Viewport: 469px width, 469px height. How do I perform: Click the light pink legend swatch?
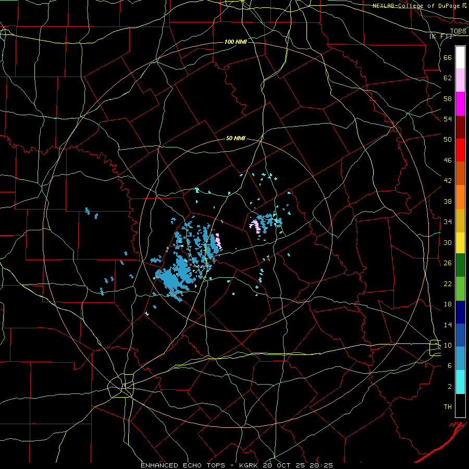[460, 80]
